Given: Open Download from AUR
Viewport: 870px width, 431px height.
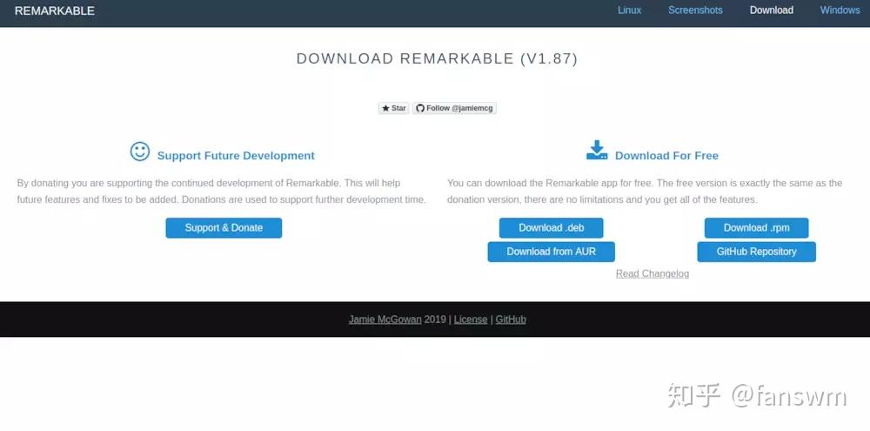Looking at the screenshot, I should (551, 252).
